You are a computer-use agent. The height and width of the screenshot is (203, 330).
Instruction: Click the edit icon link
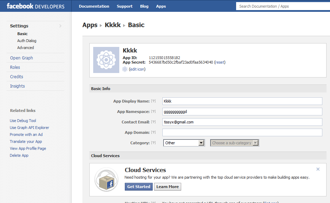pyautogui.click(x=137, y=69)
